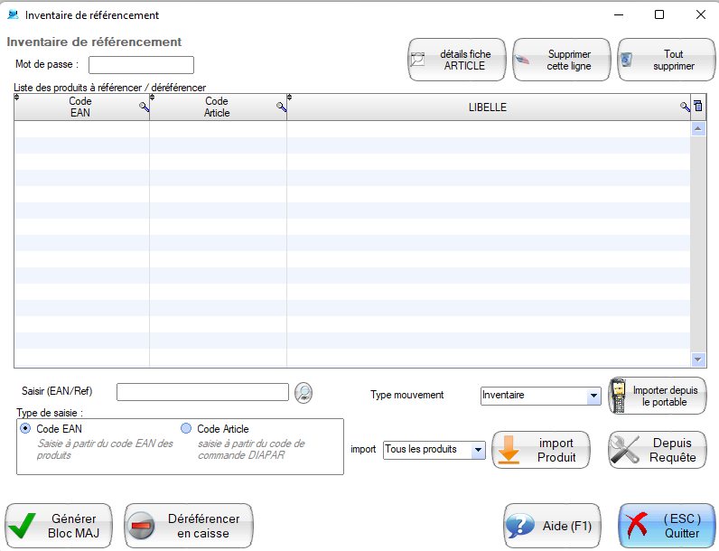The image size is (719, 551).
Task: Select the Code EAN radio option
Action: (25, 429)
